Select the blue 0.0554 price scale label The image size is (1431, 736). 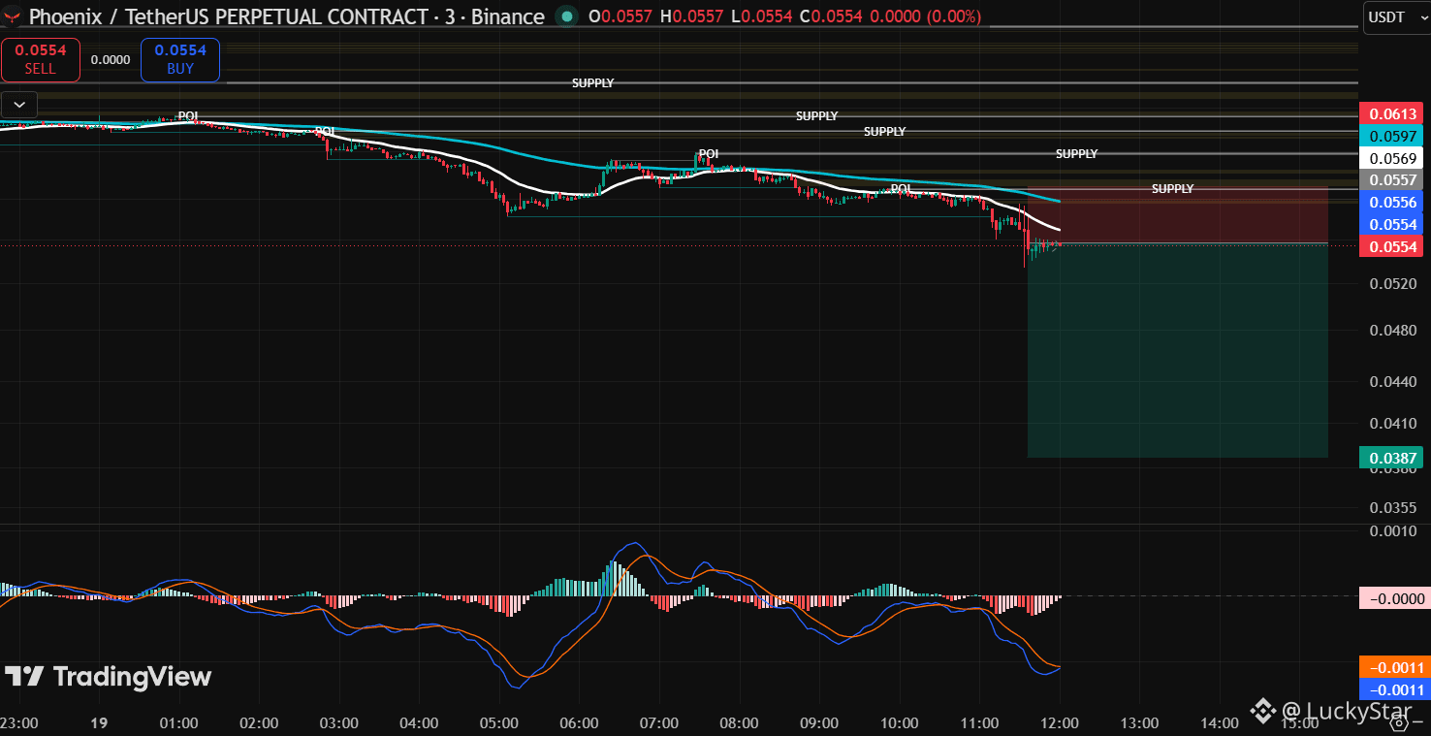[1393, 224]
